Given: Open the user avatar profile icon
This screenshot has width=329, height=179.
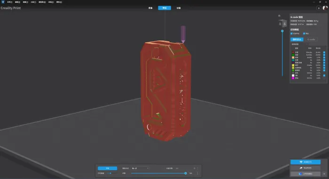Looking at the screenshot, I should coord(325,8).
